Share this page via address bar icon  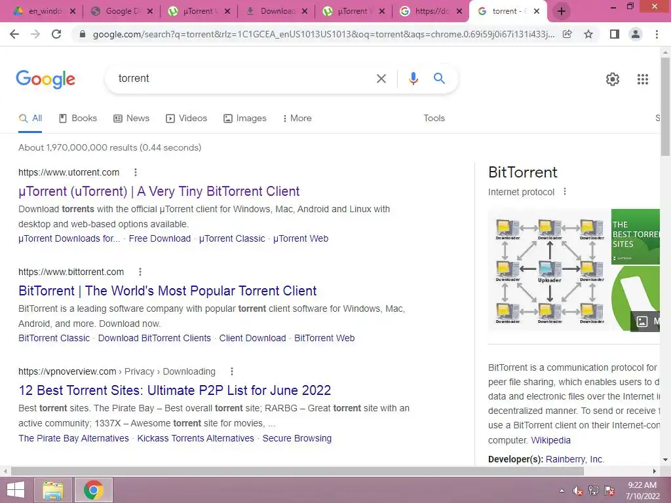pos(567,34)
